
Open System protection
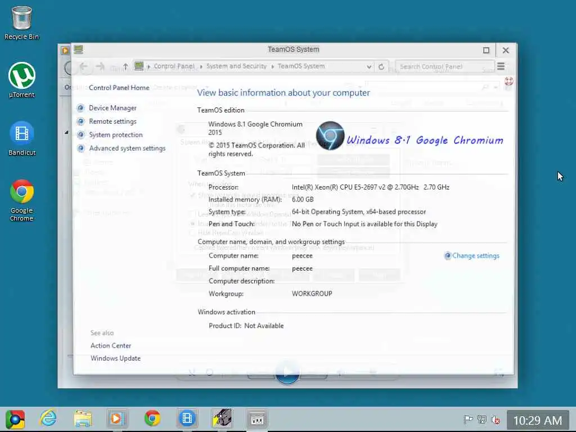[x=116, y=135]
